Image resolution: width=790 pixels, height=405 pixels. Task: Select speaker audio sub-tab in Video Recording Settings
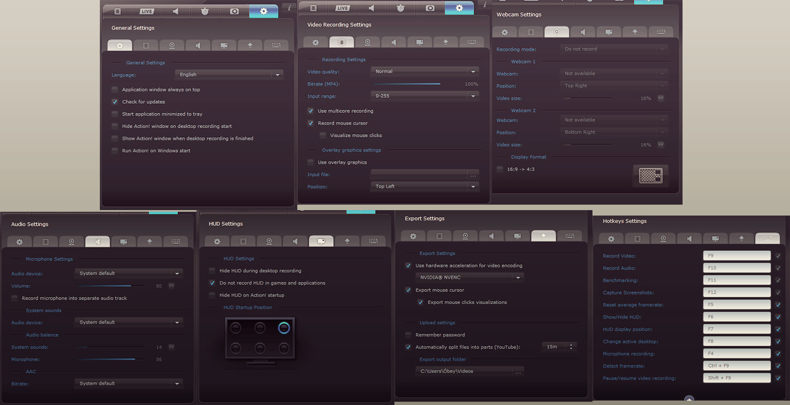[393, 42]
